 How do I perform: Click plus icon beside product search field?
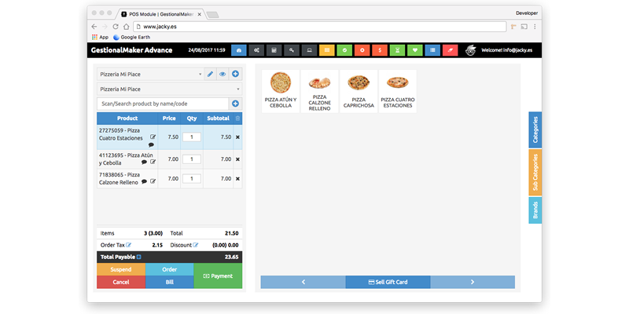235,104
